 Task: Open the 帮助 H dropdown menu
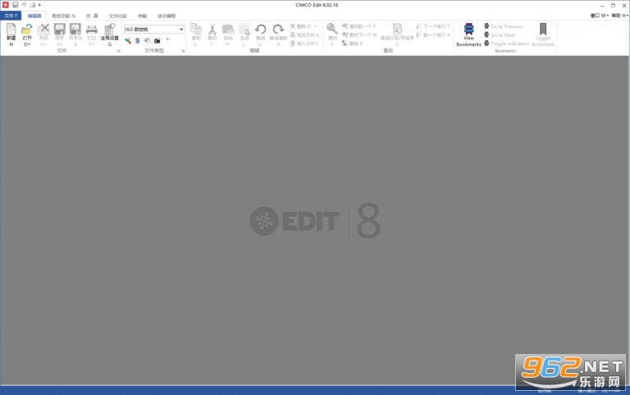pyautogui.click(x=620, y=16)
